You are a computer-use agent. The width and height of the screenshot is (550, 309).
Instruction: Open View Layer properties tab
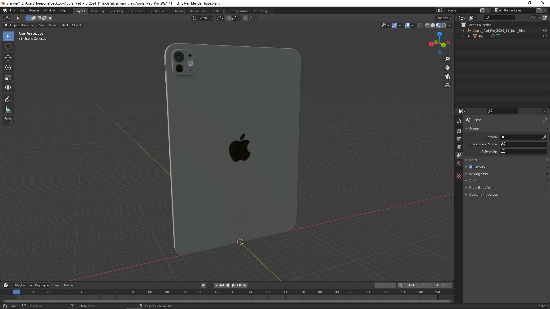pyautogui.click(x=459, y=147)
